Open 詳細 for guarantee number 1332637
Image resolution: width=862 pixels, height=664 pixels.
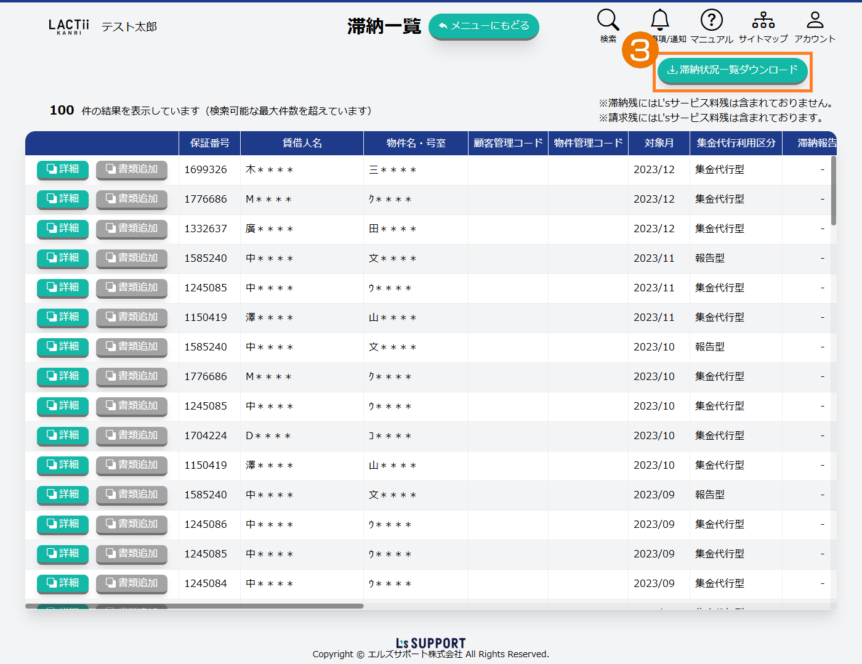63,229
